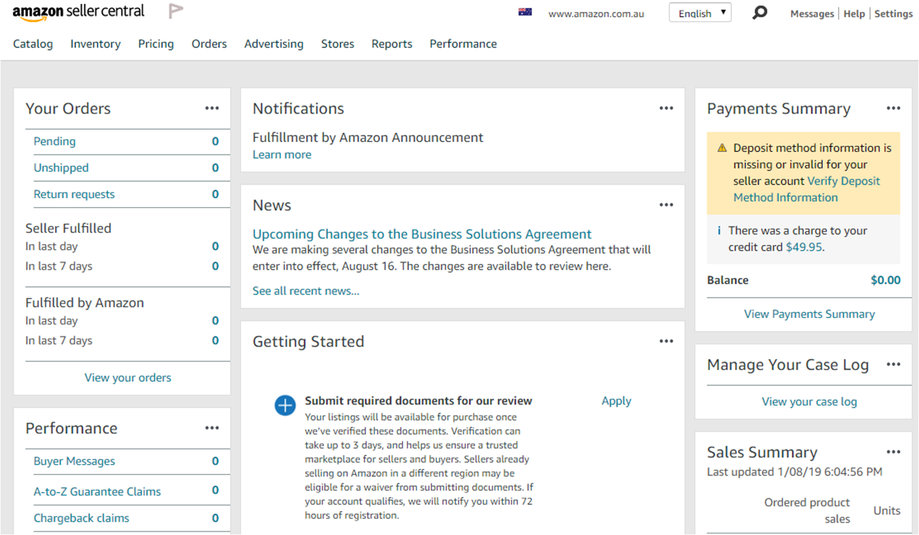Open Notifications widget ellipsis menu
Viewport: 919px width, 535px height.
pos(666,108)
